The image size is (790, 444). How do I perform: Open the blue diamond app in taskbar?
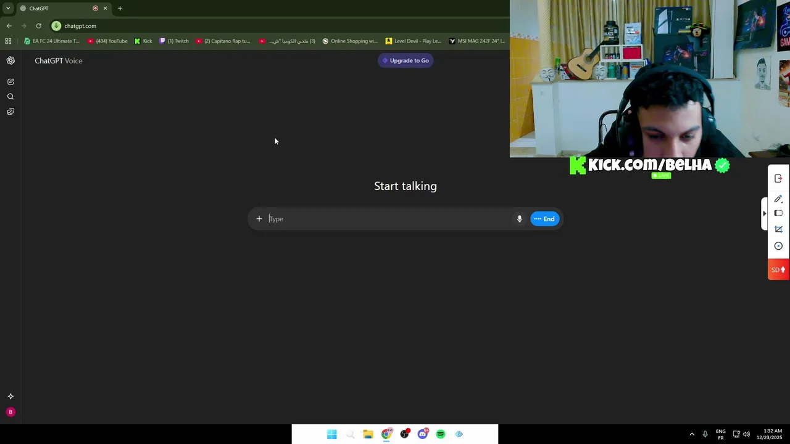459,434
